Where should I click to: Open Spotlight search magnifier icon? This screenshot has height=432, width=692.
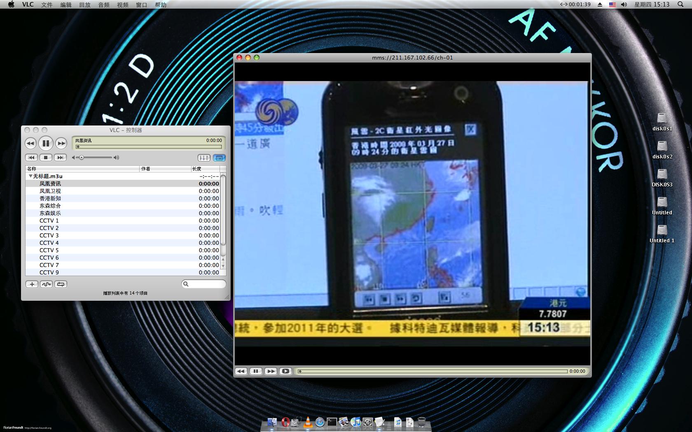click(680, 5)
